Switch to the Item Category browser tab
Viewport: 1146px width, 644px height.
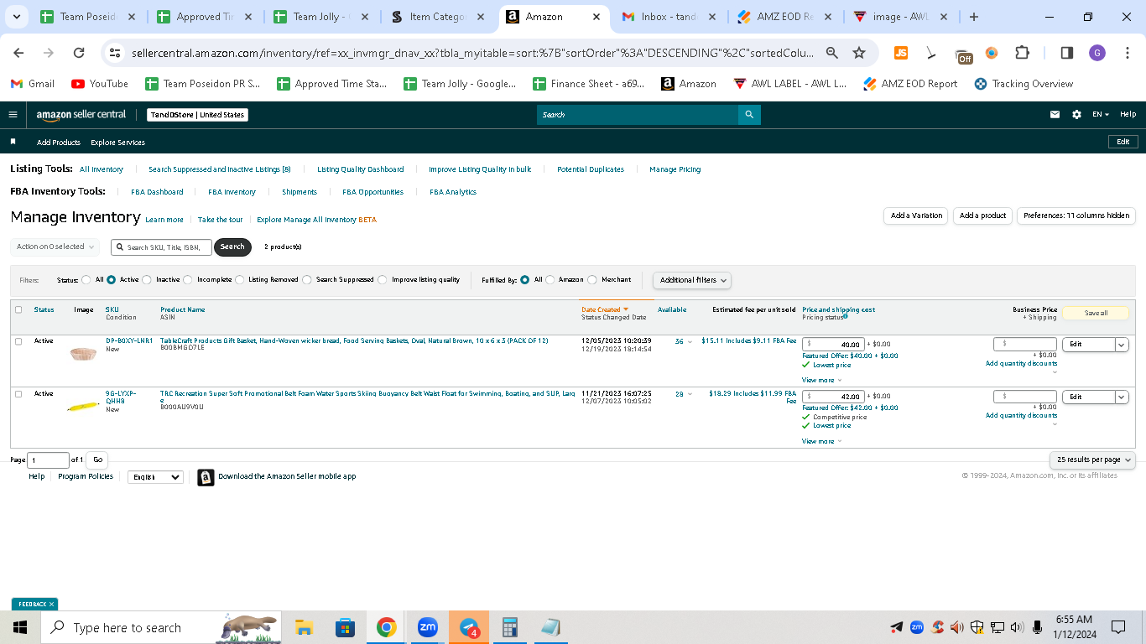tap(437, 17)
